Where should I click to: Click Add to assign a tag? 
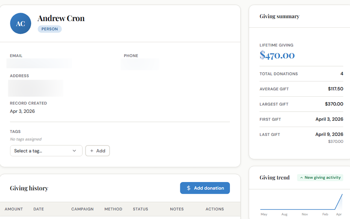97,151
